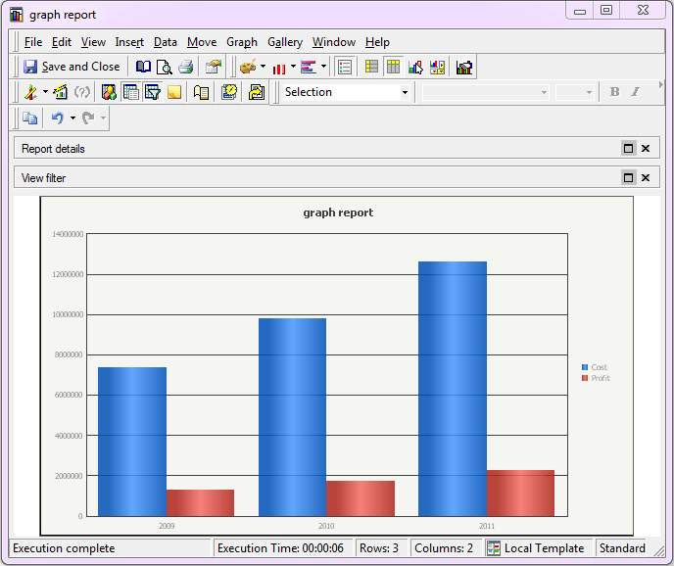
Task: Toggle the View filter pane funnel button
Action: point(153,92)
